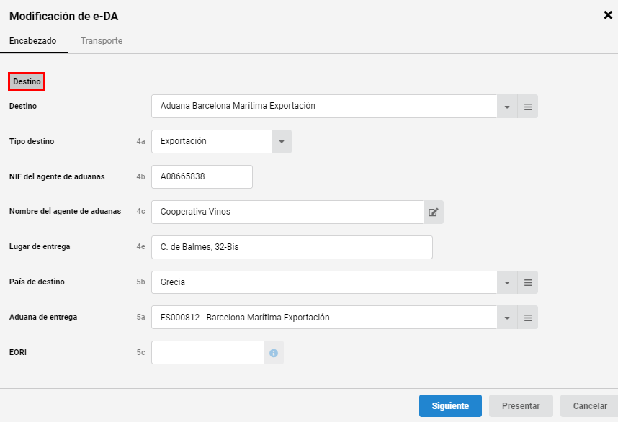This screenshot has height=422, width=618.
Task: Click the Tipo destino field showing Exportación
Action: click(212, 141)
